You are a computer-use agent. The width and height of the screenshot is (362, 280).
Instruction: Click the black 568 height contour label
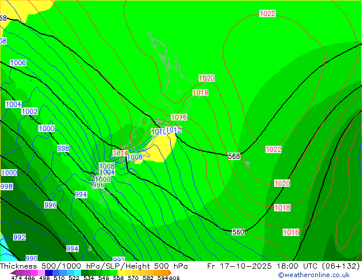tap(234, 157)
